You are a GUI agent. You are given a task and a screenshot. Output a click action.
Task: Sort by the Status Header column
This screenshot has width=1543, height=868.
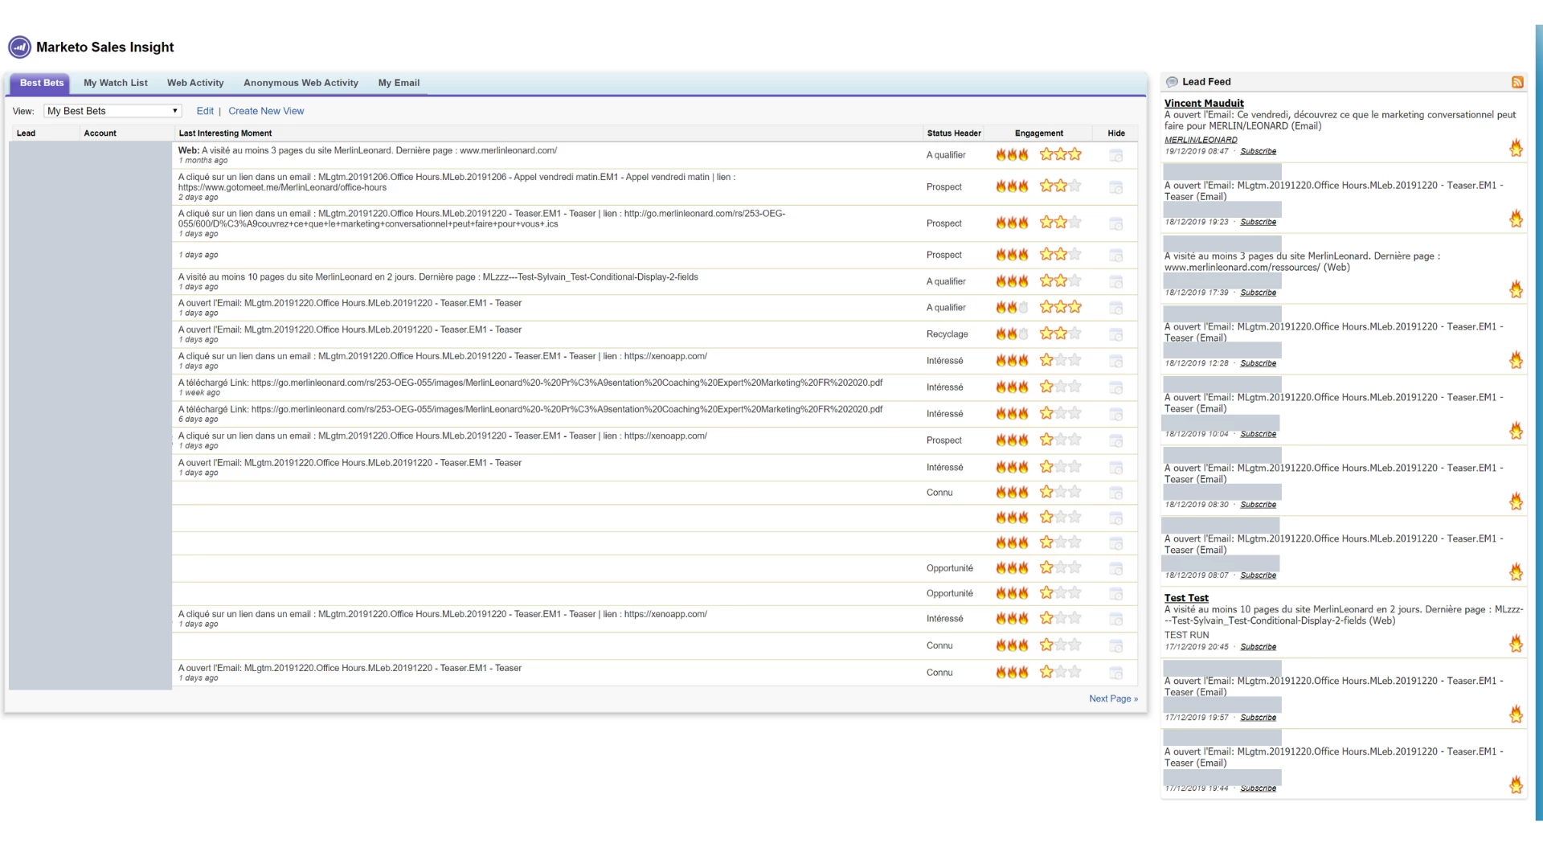point(954,133)
